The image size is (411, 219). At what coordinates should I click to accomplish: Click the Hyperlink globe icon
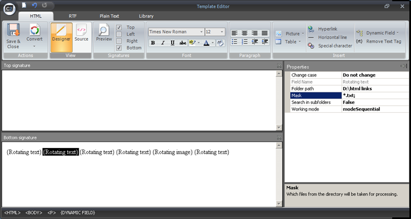point(311,29)
